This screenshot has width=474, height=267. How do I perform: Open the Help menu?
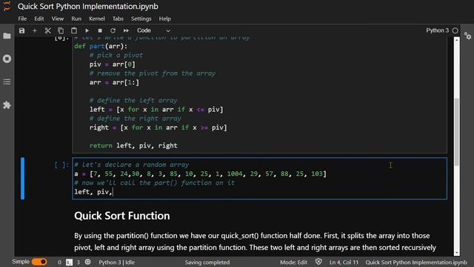164,19
